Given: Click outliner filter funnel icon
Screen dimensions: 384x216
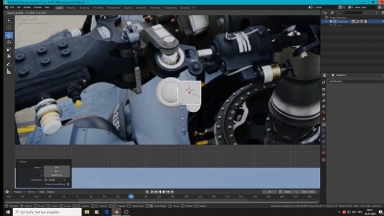Looking at the screenshot, I should [377, 12].
